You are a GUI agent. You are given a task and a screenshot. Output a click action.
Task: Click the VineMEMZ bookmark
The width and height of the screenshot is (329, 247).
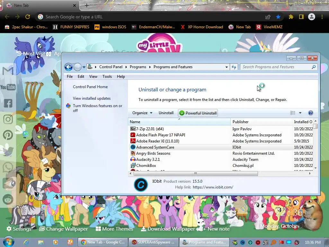click(x=270, y=27)
